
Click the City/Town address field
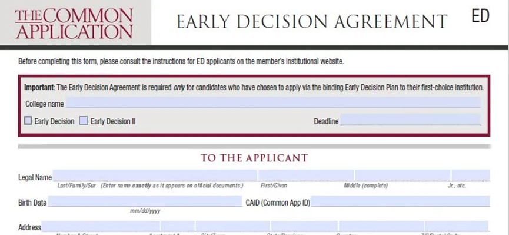232,226
